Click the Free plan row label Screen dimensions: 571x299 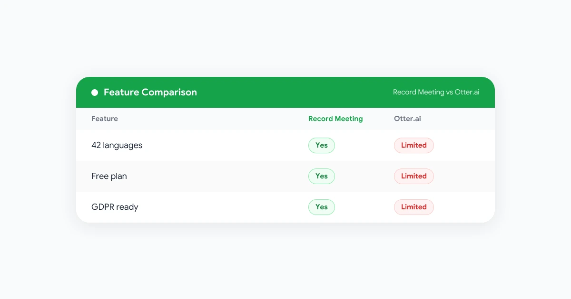(109, 176)
